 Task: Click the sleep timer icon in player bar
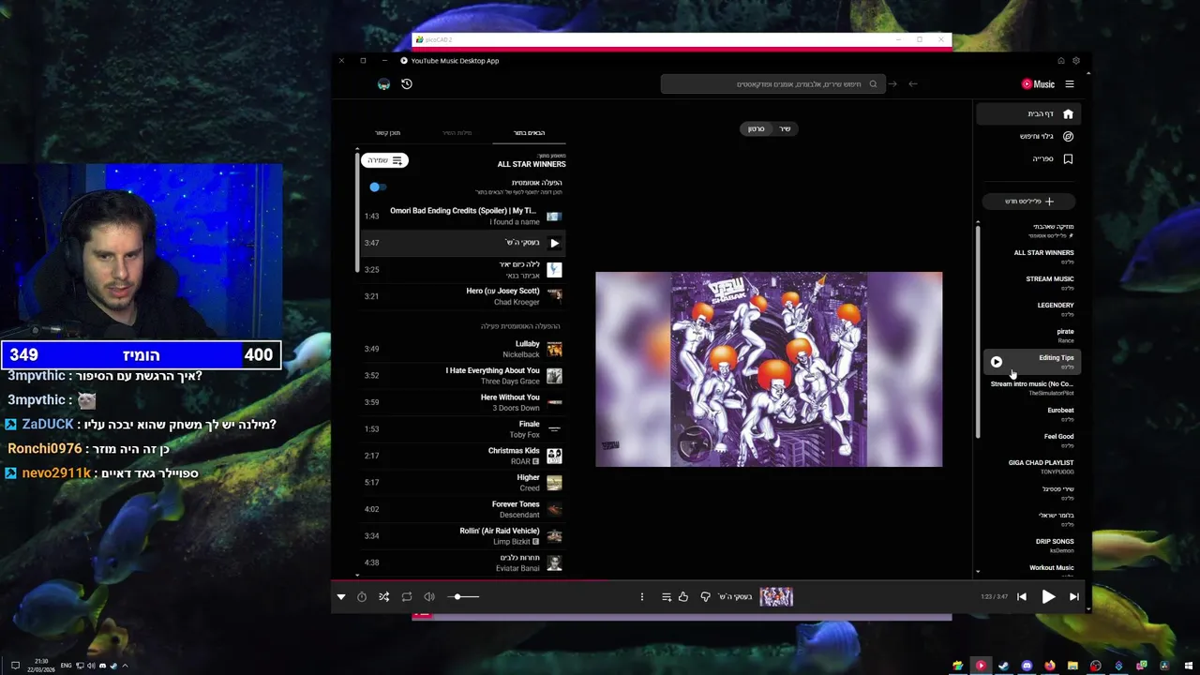coord(362,597)
